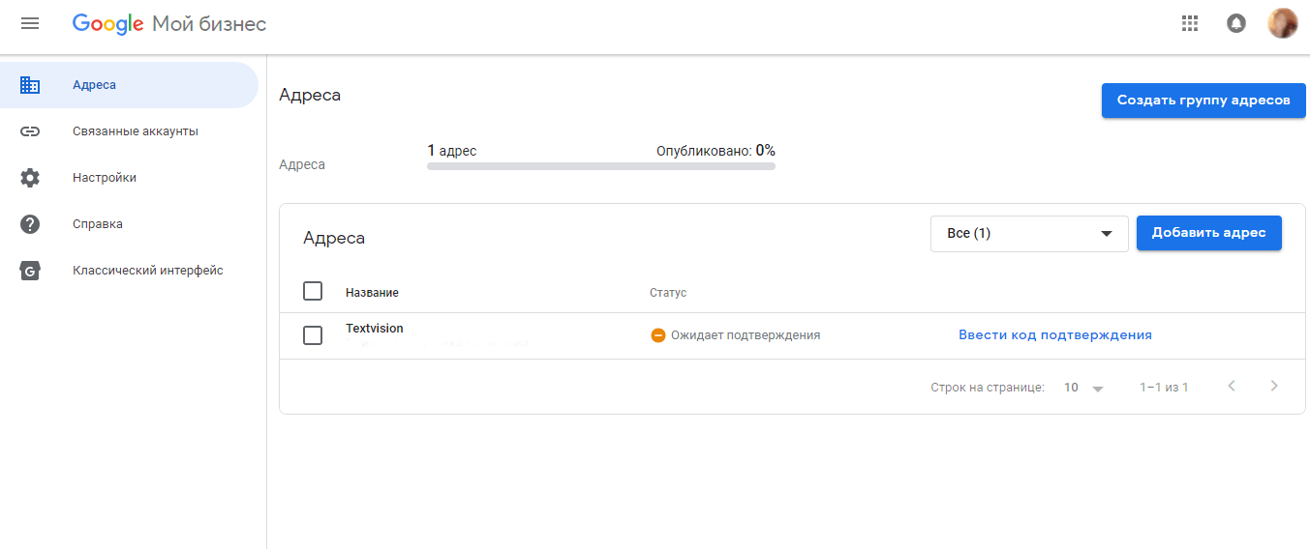Open the hamburger main menu
This screenshot has width=1310, height=549.
point(30,23)
